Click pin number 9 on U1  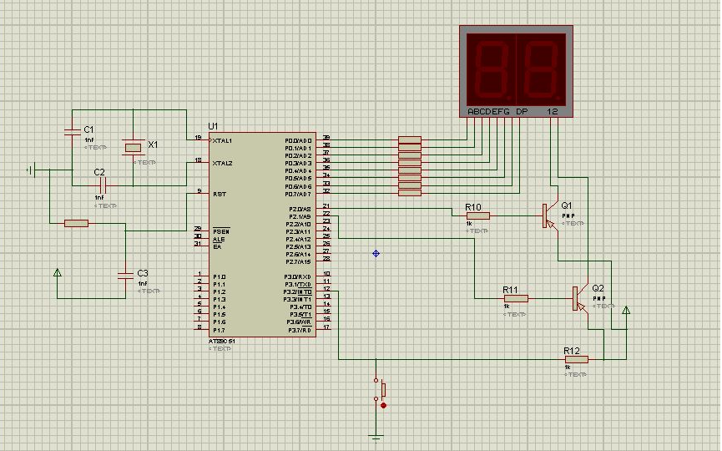[x=199, y=190]
